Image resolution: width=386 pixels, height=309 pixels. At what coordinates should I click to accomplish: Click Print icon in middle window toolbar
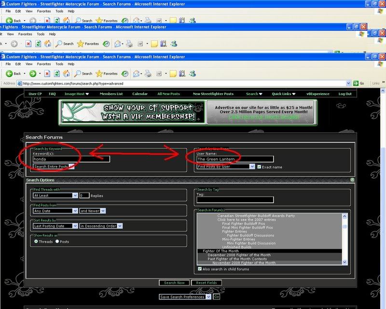[x=129, y=44]
